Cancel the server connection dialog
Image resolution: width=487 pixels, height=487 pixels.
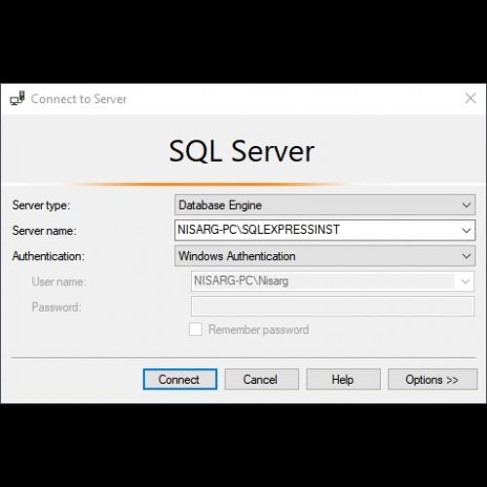261,379
